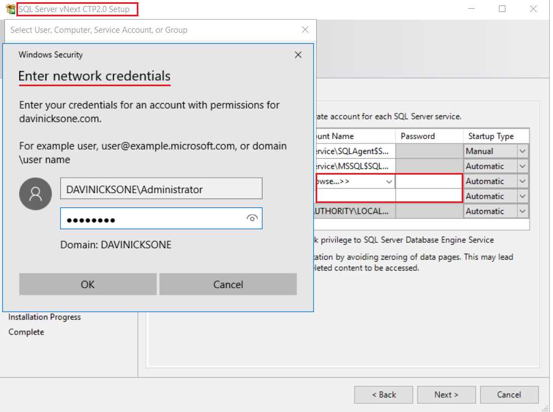Screen dimensions: 553x412
Task: Open the Automatic dropdown in the last service row
Action: pos(522,211)
